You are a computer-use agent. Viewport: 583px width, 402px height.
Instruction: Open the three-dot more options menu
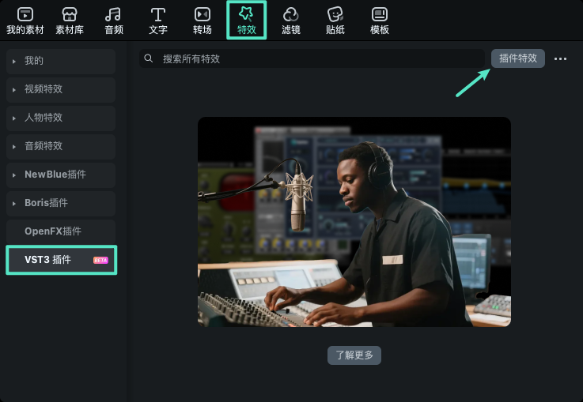coord(560,58)
